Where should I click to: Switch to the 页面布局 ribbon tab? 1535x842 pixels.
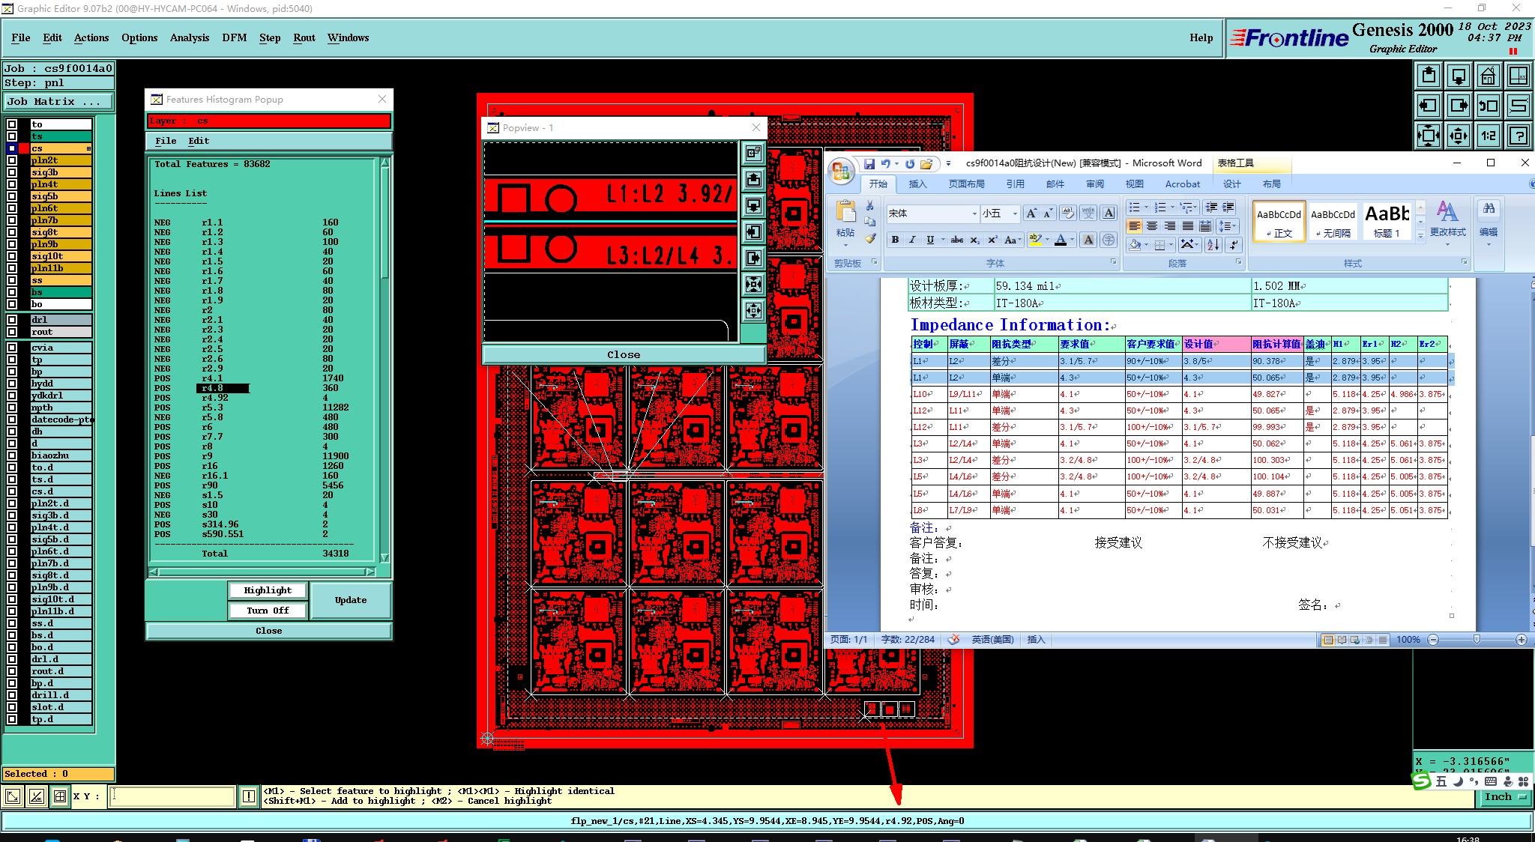click(x=966, y=184)
